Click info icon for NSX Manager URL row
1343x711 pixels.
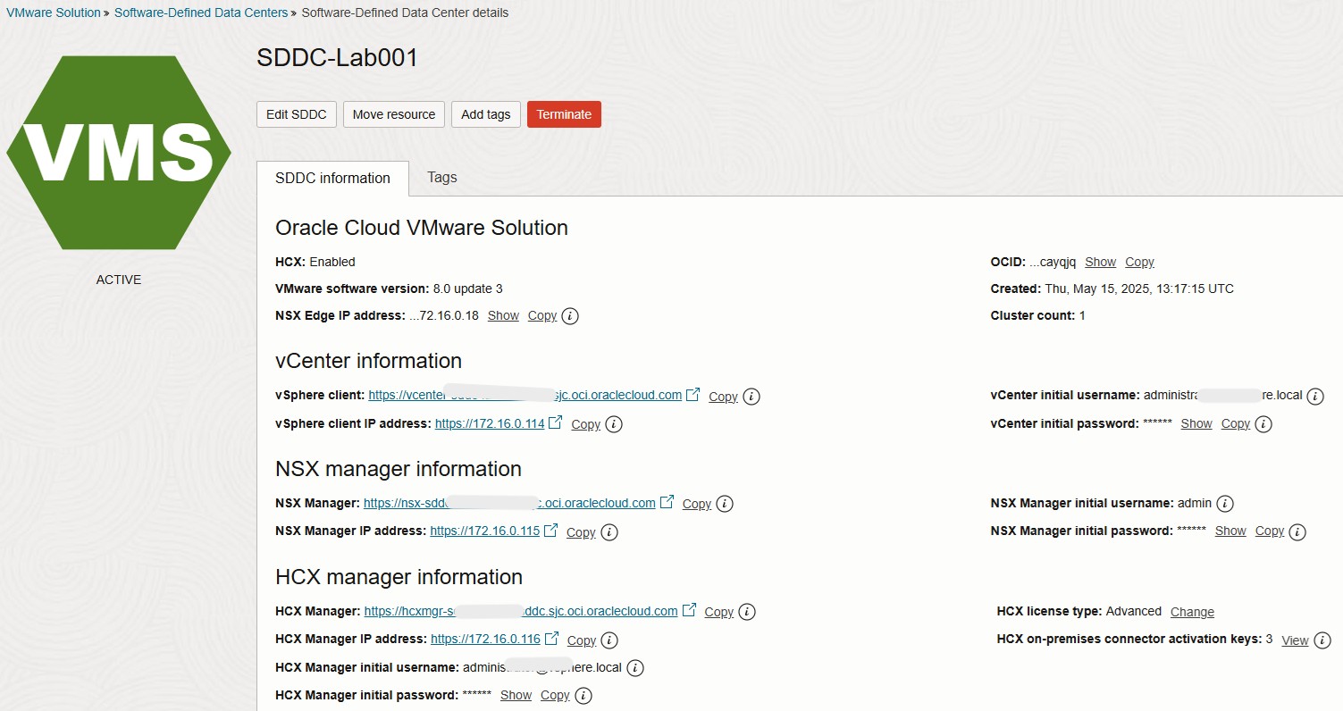[725, 504]
